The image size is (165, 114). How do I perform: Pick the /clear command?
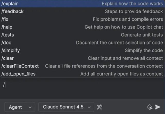[x=8, y=58]
